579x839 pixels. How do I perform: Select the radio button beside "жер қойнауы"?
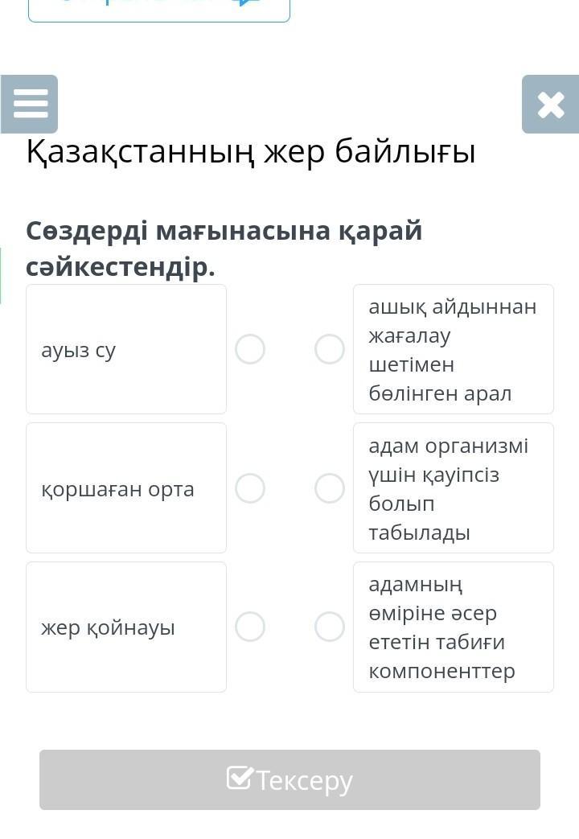[x=250, y=627]
